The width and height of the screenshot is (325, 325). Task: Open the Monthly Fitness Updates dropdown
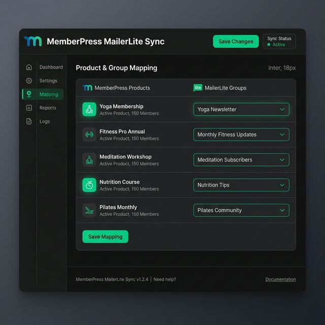[x=241, y=135]
